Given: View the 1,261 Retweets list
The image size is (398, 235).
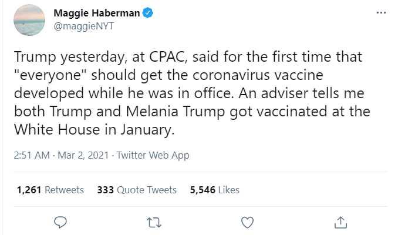Looking at the screenshot, I should click(x=50, y=190).
